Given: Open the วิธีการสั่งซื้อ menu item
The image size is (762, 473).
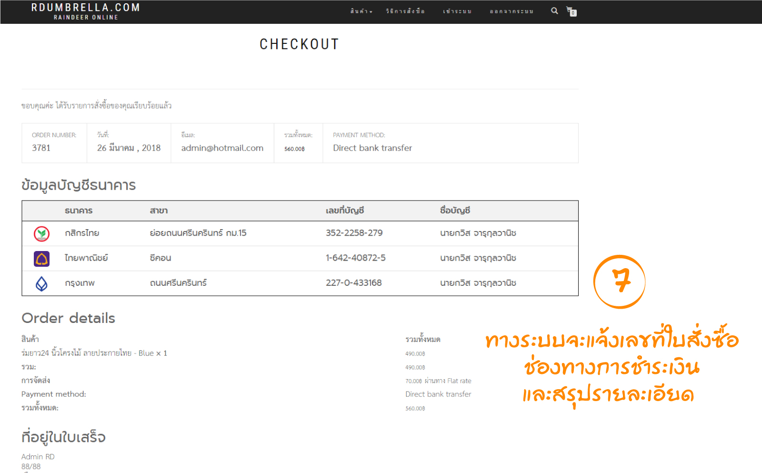Looking at the screenshot, I should (405, 11).
